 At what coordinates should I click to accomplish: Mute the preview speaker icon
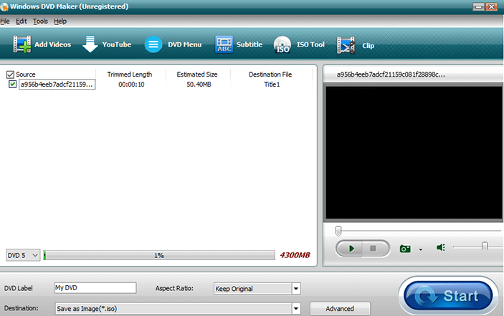[x=441, y=248]
